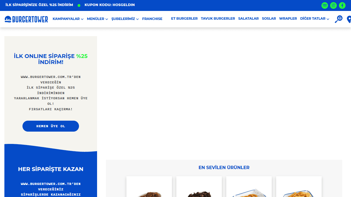Open the Spotify link in top bar
This screenshot has width=351, height=197.
[x=325, y=5]
